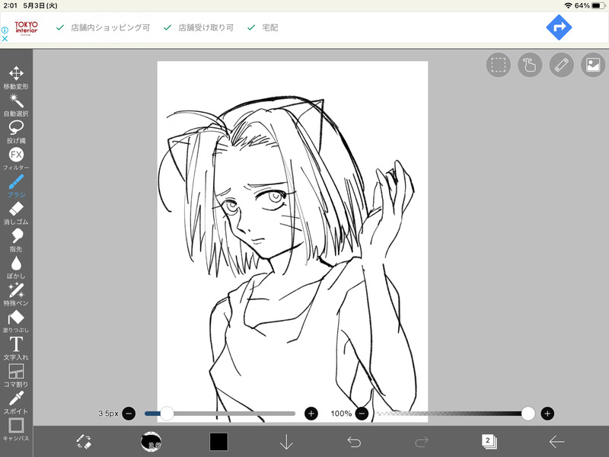Screen dimensions: 609x457
Task: Click the opacity slider track
Action: (454, 414)
